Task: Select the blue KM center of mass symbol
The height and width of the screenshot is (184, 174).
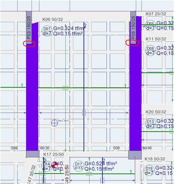Action: point(54,123)
